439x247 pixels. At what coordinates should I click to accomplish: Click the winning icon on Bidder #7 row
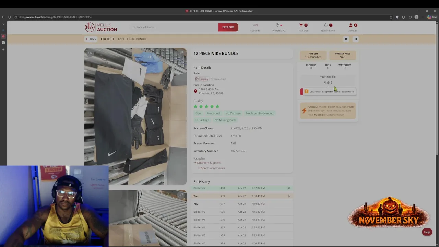coord(289,188)
